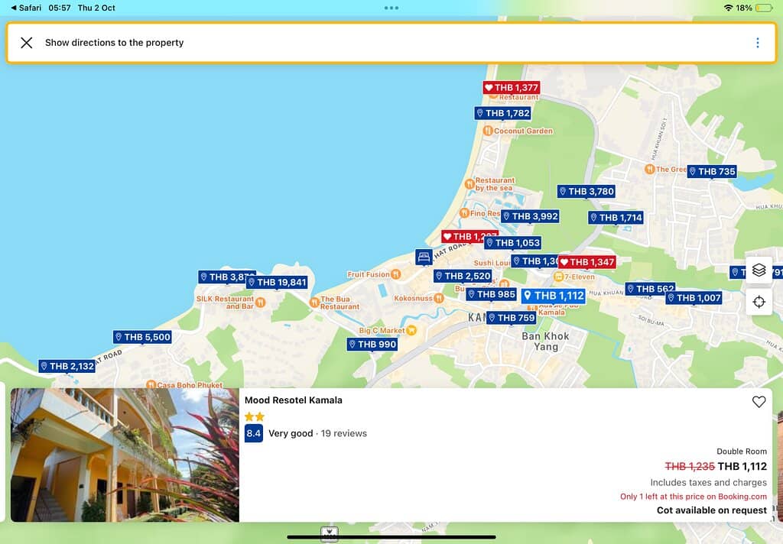Select the saved THB 1,377 price pin
The width and height of the screenshot is (783, 544).
[x=512, y=88]
